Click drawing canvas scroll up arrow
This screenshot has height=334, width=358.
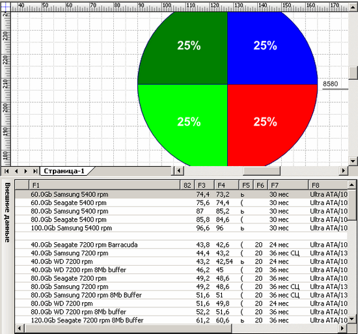click(x=353, y=8)
